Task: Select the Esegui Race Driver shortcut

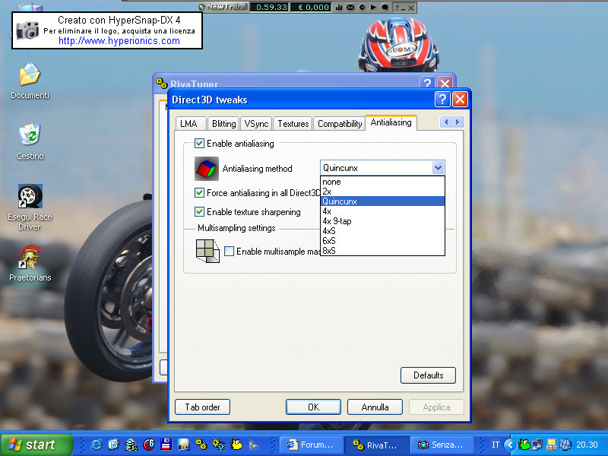Action: pyautogui.click(x=30, y=198)
